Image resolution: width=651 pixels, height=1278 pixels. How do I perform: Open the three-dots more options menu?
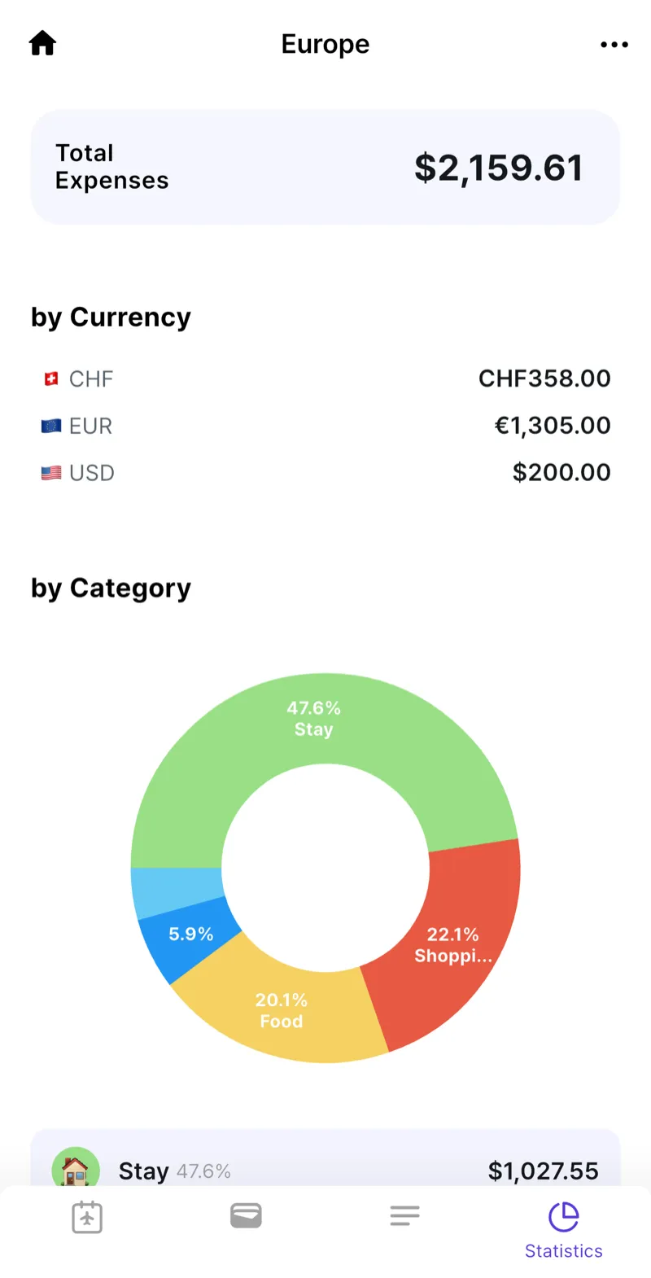[614, 45]
